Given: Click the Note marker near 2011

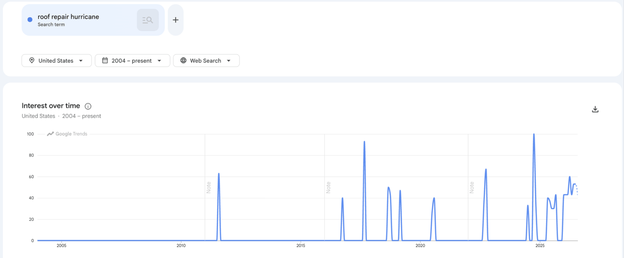Looking at the screenshot, I should point(208,187).
